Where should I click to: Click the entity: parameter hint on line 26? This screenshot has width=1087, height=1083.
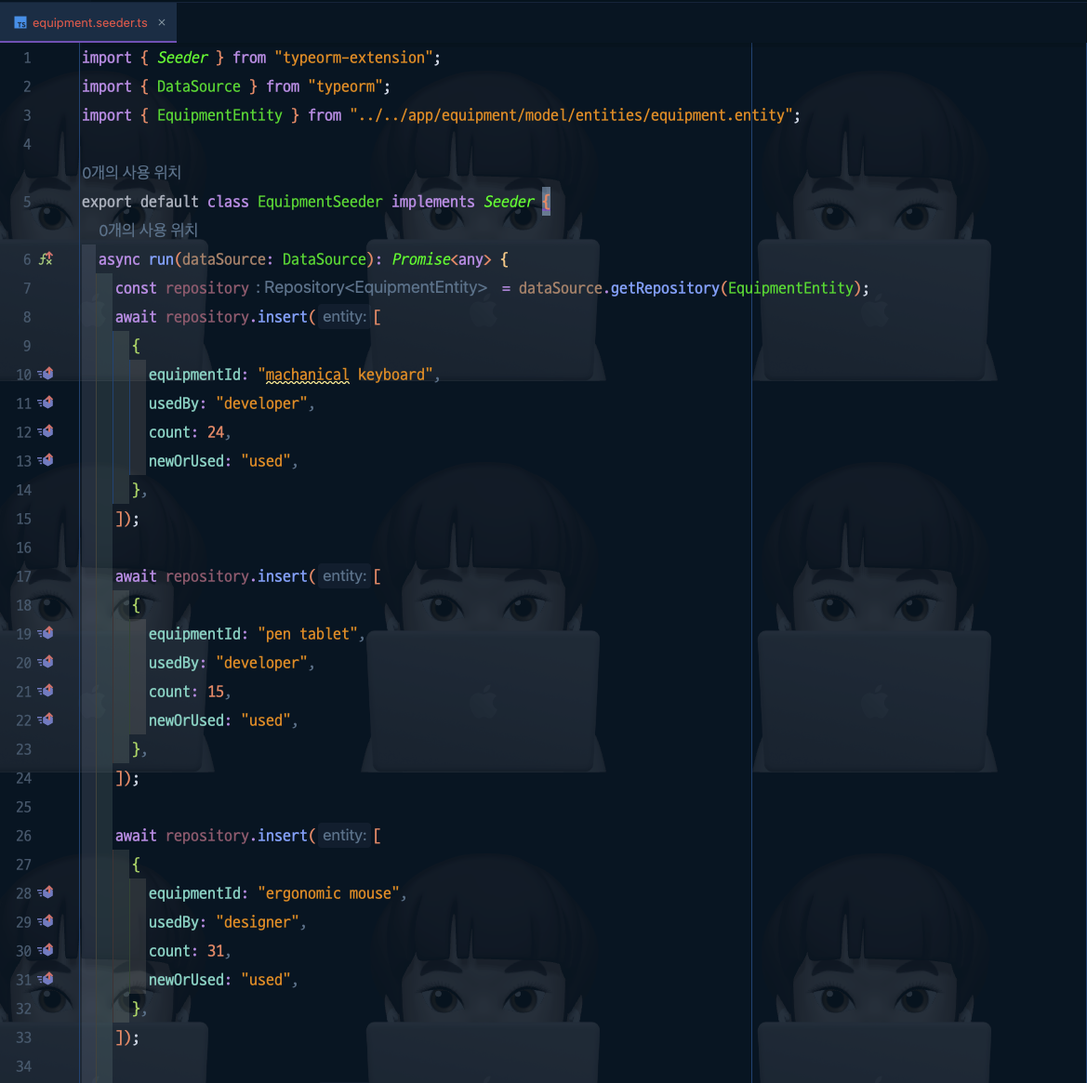344,836
